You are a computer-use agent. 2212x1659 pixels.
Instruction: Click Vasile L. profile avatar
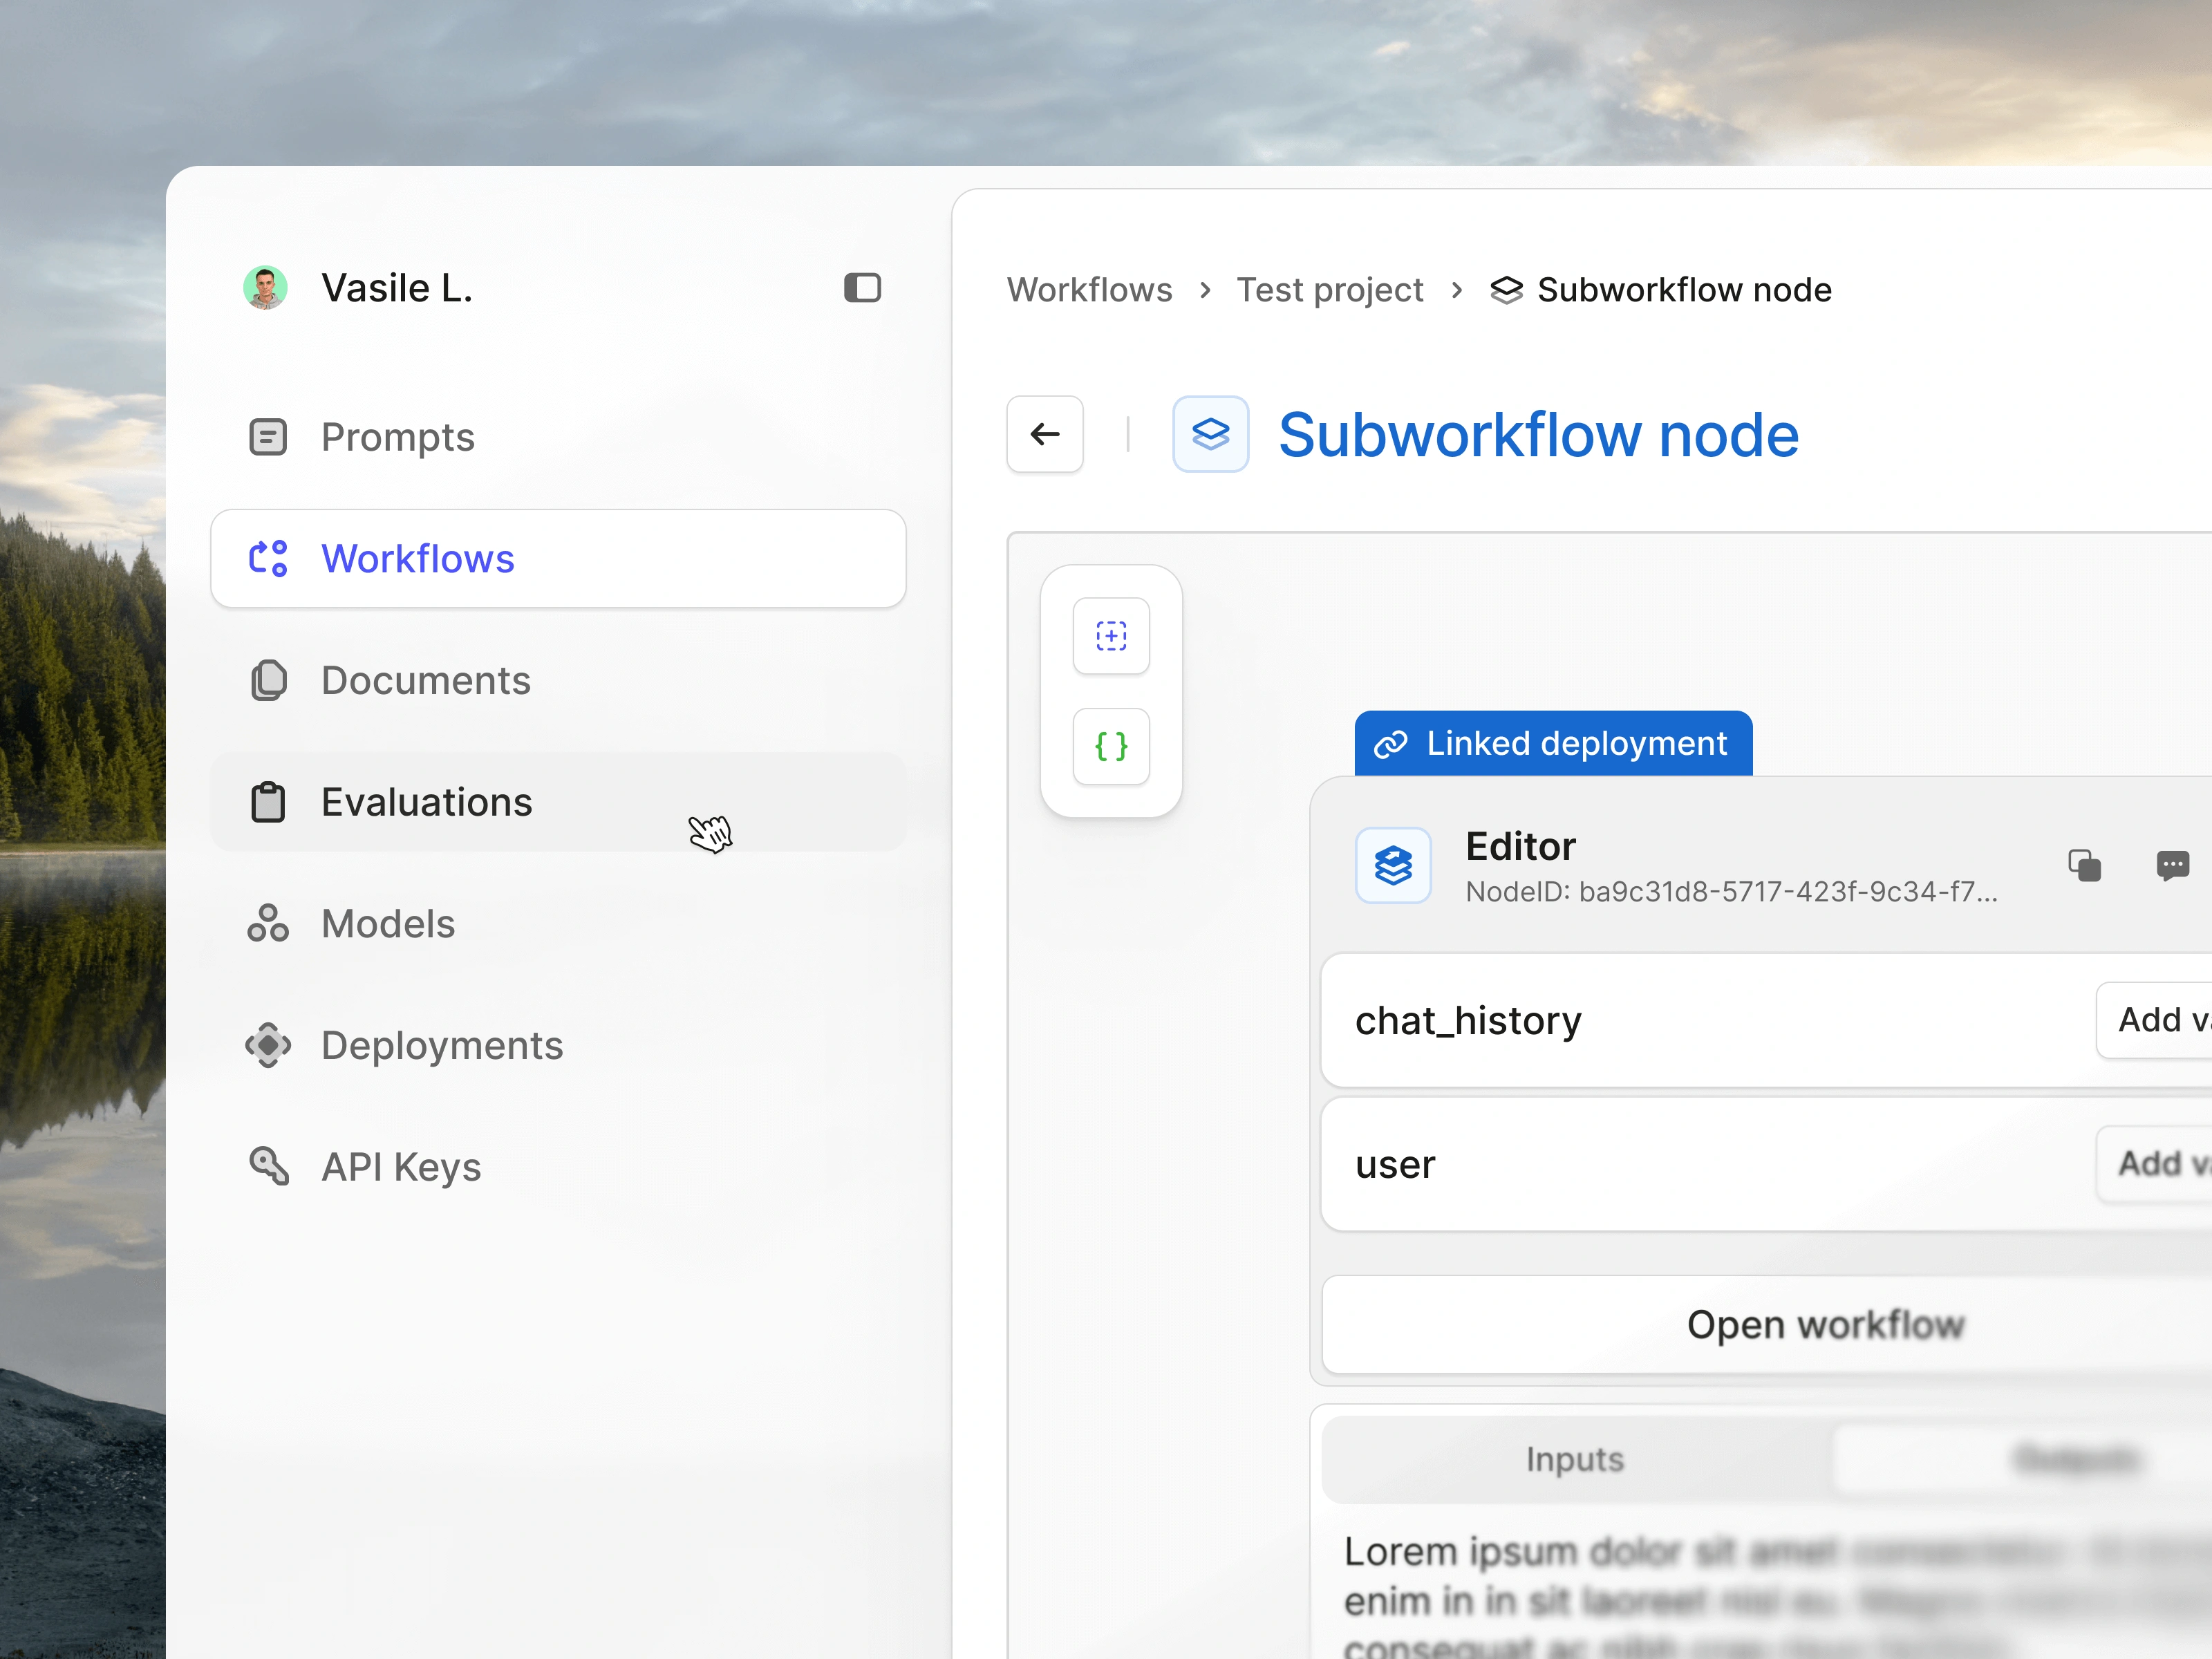pyautogui.click(x=265, y=288)
